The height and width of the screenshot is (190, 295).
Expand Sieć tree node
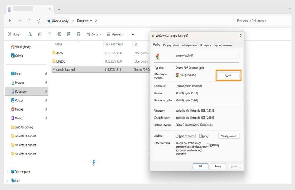(x=8, y=181)
